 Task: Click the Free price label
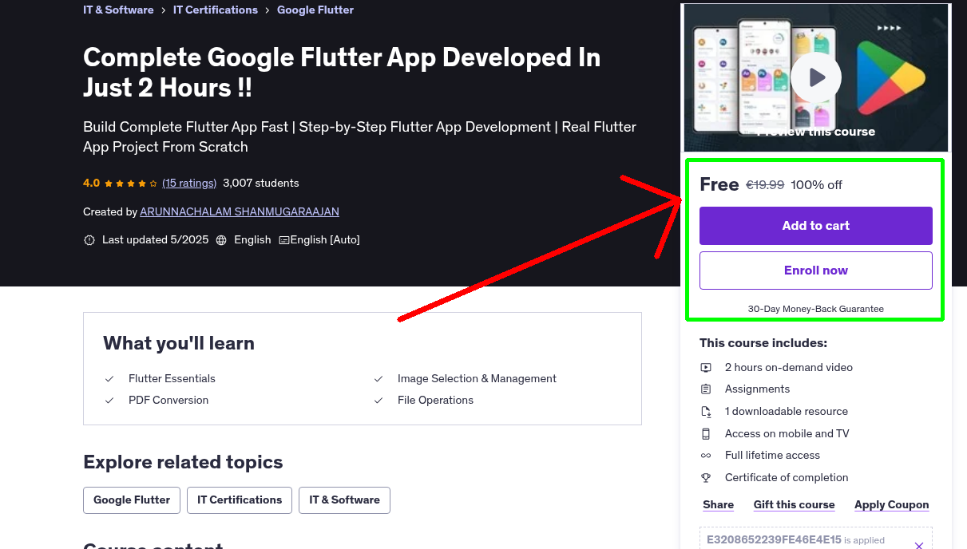(x=719, y=184)
